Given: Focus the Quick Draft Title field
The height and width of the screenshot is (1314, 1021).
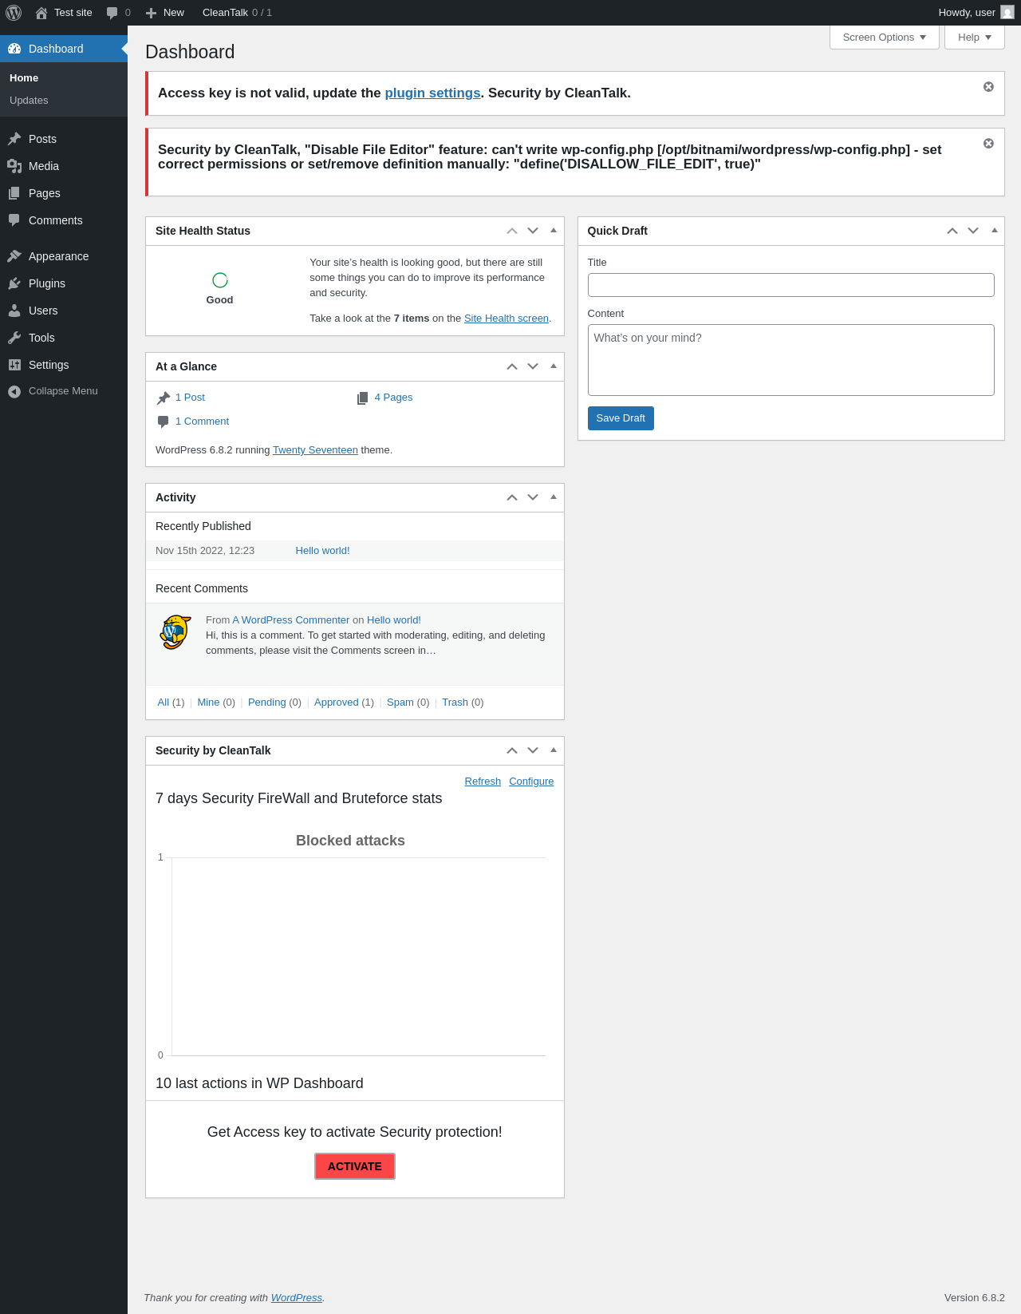Looking at the screenshot, I should point(791,285).
